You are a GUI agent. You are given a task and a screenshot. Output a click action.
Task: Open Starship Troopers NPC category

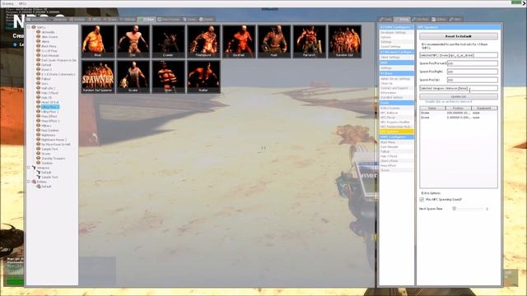click(x=53, y=159)
